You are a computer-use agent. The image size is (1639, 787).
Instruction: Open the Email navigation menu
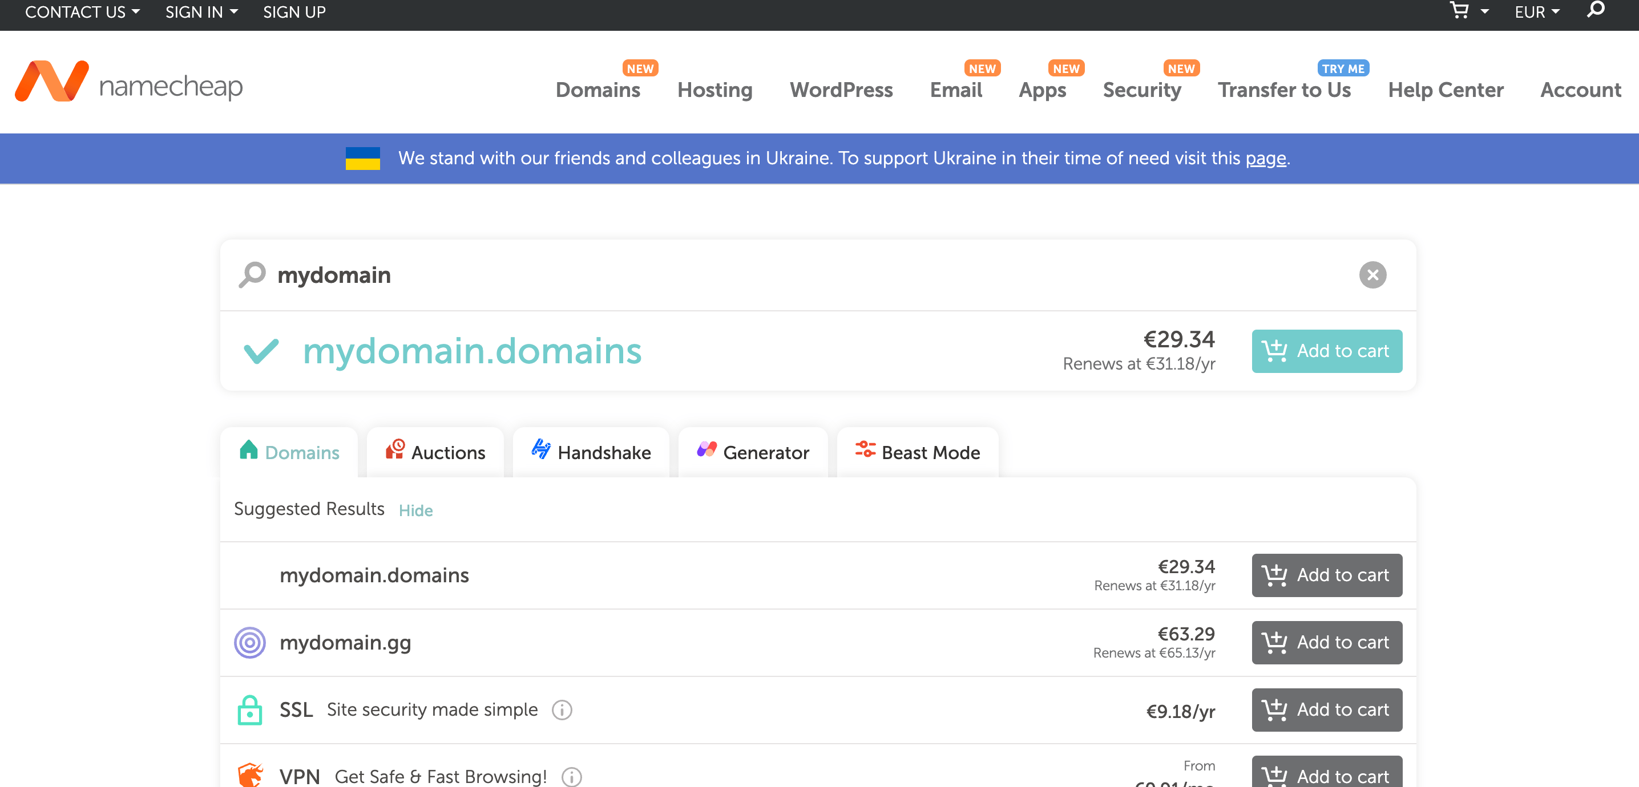[956, 90]
